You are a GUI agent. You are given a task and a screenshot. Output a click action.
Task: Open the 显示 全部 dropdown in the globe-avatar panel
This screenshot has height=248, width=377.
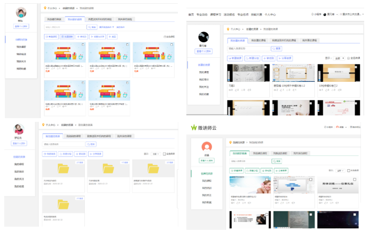click(x=339, y=58)
